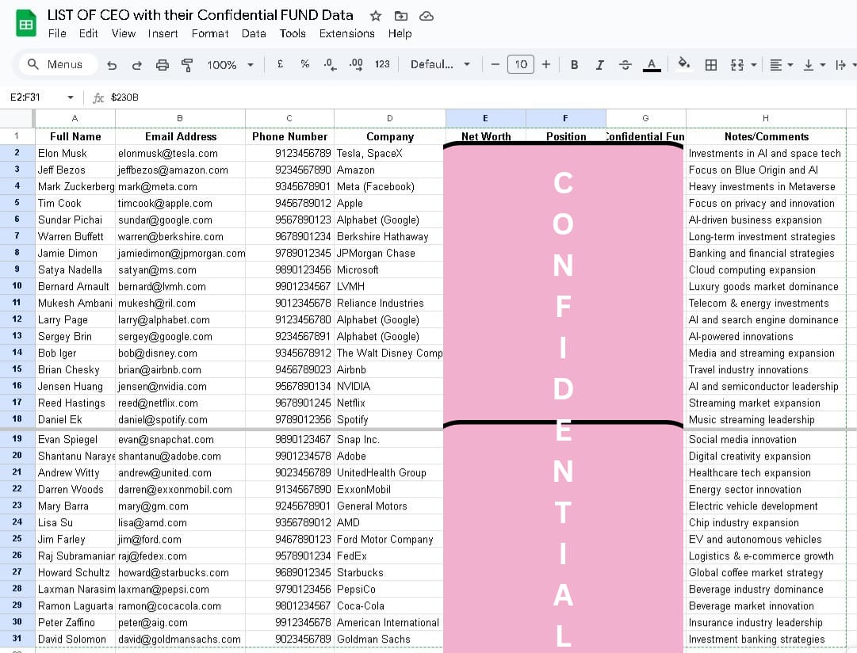Toggle bold formatting

tap(575, 64)
